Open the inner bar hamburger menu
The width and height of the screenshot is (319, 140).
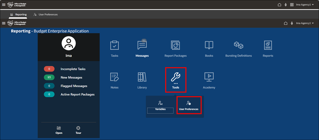click(x=4, y=23)
